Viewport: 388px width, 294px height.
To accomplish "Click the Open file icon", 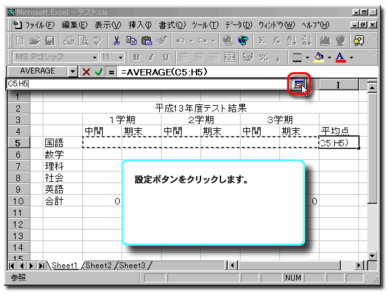I will tap(35, 41).
